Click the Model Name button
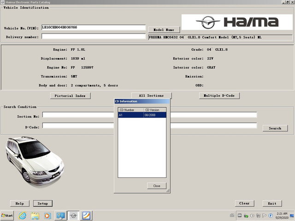295x221 pixels. coord(164,30)
